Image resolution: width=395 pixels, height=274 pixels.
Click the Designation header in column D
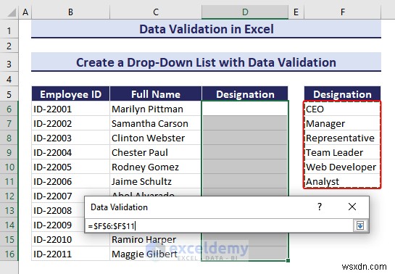click(x=245, y=94)
